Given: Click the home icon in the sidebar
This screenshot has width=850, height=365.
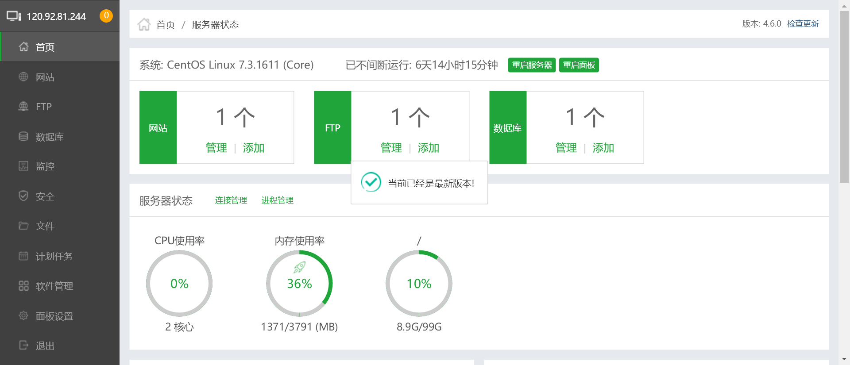Looking at the screenshot, I should point(23,46).
